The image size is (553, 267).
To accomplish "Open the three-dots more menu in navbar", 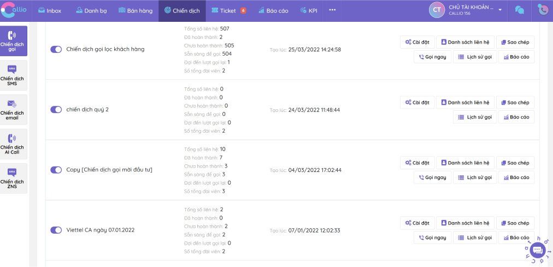I will click(332, 10).
